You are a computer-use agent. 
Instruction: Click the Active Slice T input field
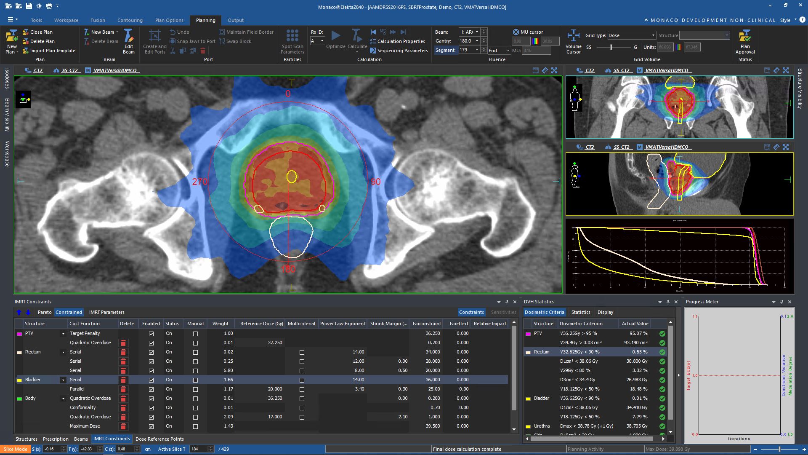point(199,449)
